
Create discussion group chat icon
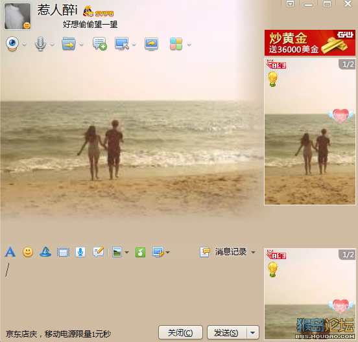(x=99, y=43)
